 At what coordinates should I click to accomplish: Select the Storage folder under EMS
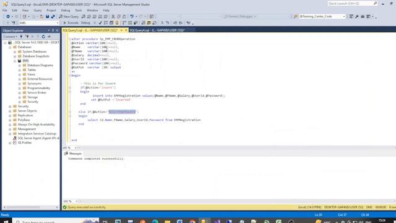click(x=33, y=97)
